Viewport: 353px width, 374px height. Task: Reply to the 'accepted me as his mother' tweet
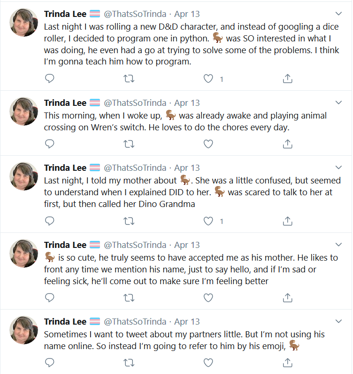coord(49,298)
